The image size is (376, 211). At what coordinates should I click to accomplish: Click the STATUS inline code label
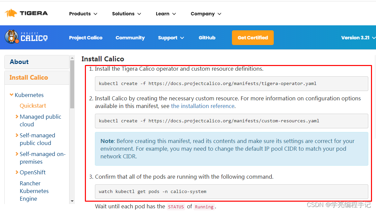click(176, 207)
